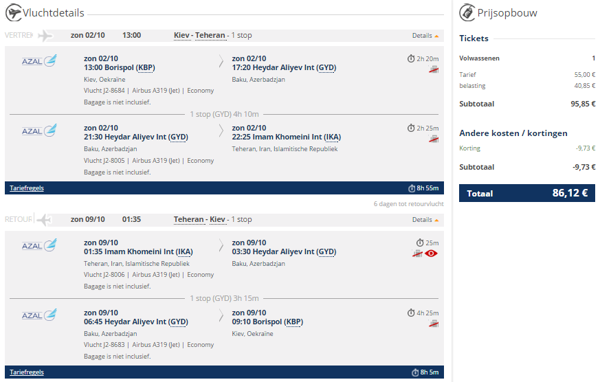Click the stopwatch icon next to 4h 25m
Image resolution: width=600 pixels, height=382 pixels.
[x=411, y=313]
